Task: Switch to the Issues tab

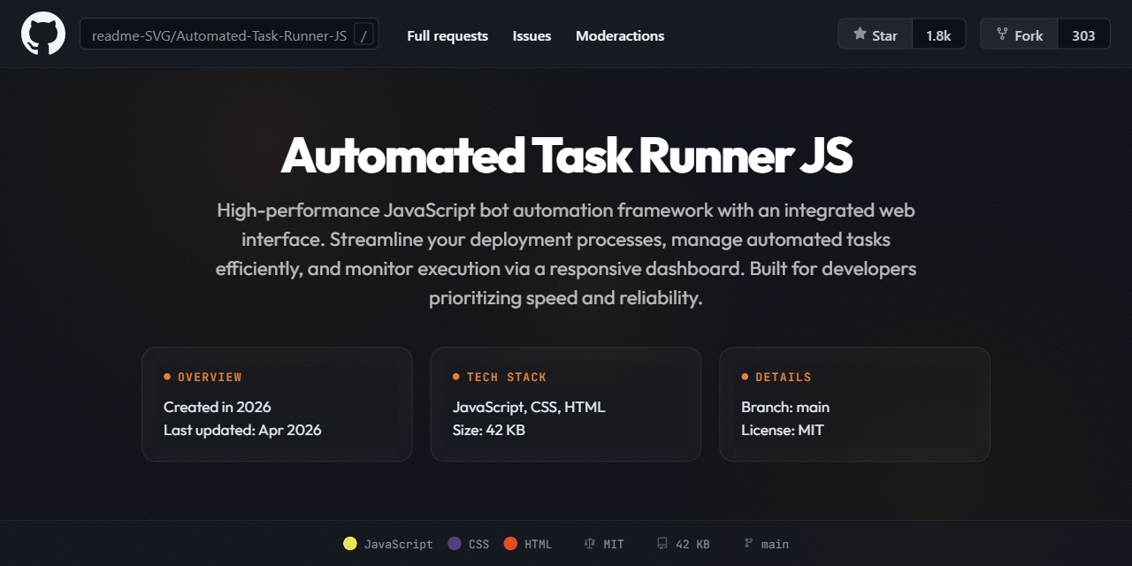Action: pos(532,35)
